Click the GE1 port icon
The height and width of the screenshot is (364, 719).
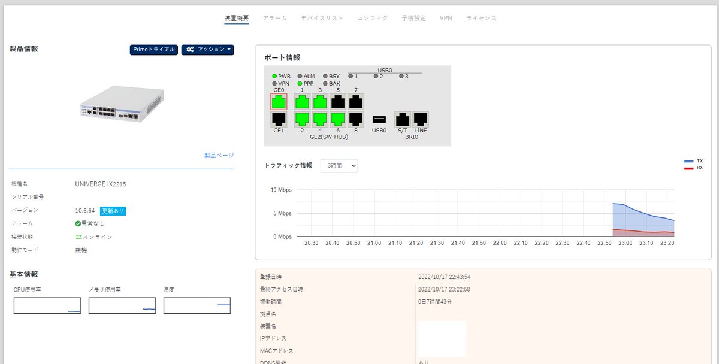[x=279, y=119]
